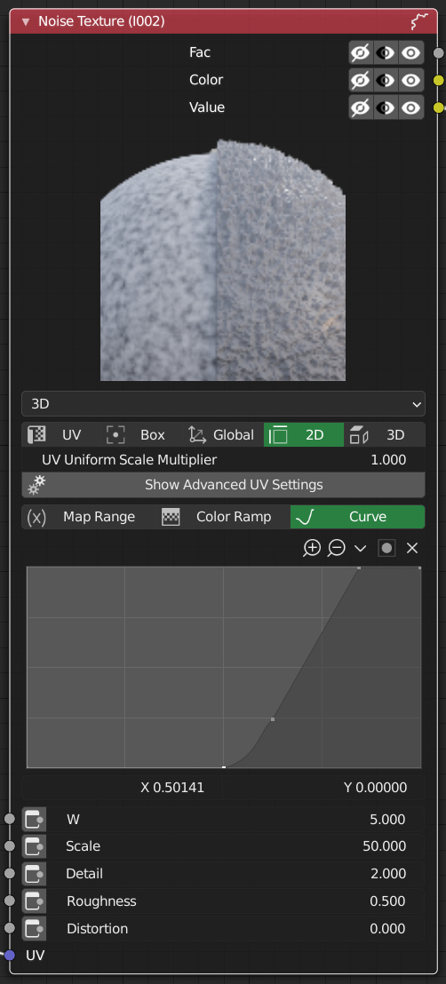The height and width of the screenshot is (984, 446).
Task: Toggle the half-shaded eye for Color output
Action: coord(386,80)
